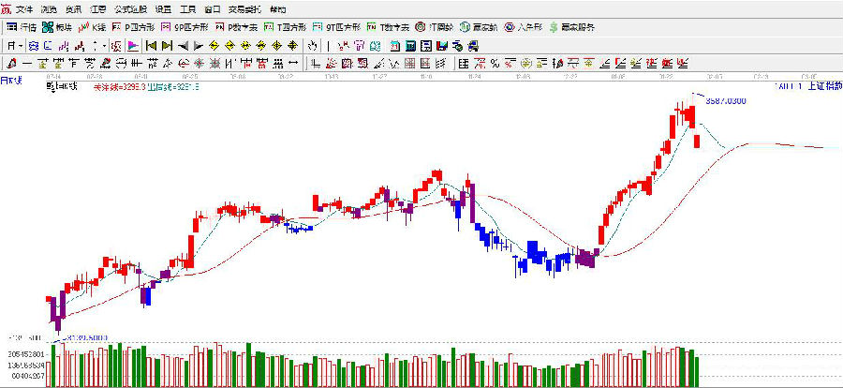The height and width of the screenshot is (388, 843).
Task: Open the 帮助 help menu
Action: [x=278, y=8]
